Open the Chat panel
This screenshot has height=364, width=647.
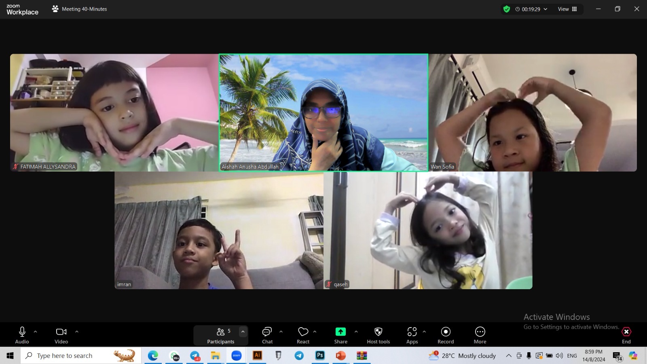[267, 335]
